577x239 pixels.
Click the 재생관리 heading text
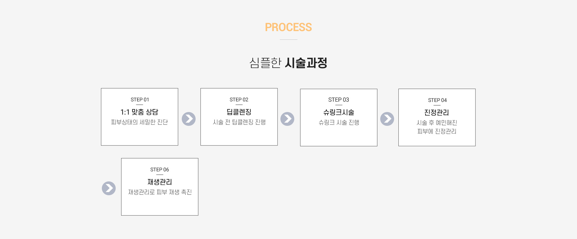160,182
